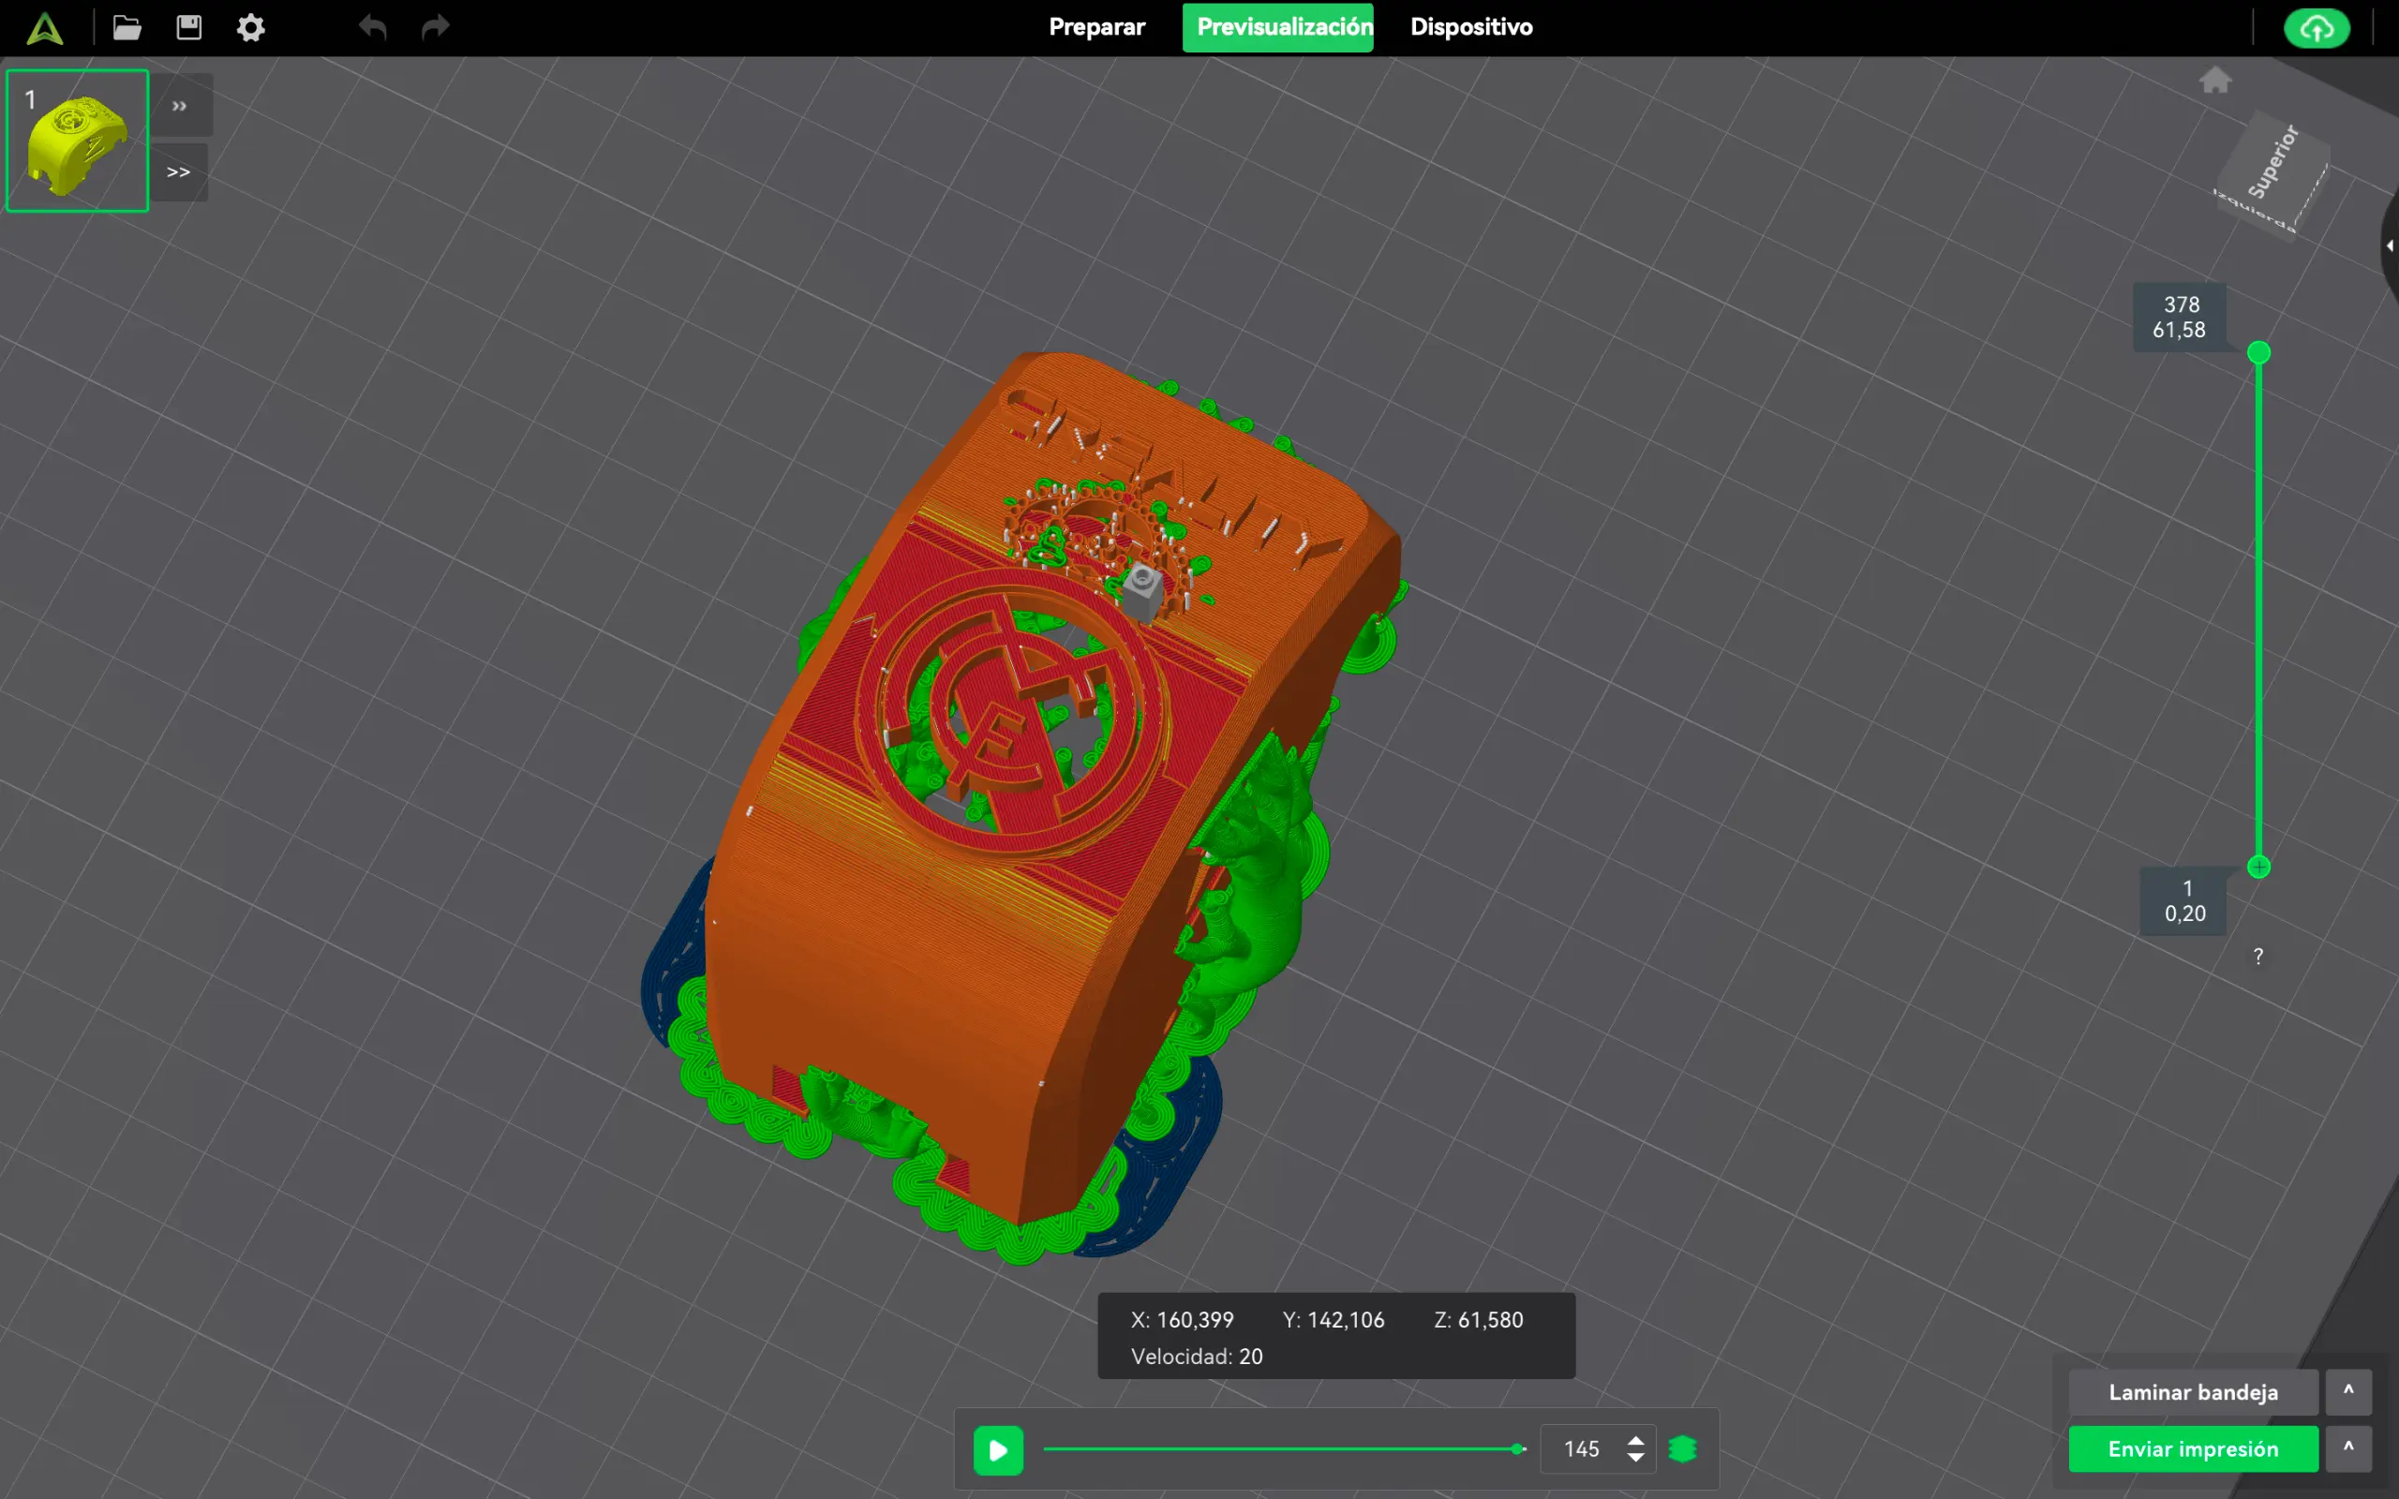
Task: Open settings with the gear icon
Action: tap(251, 28)
